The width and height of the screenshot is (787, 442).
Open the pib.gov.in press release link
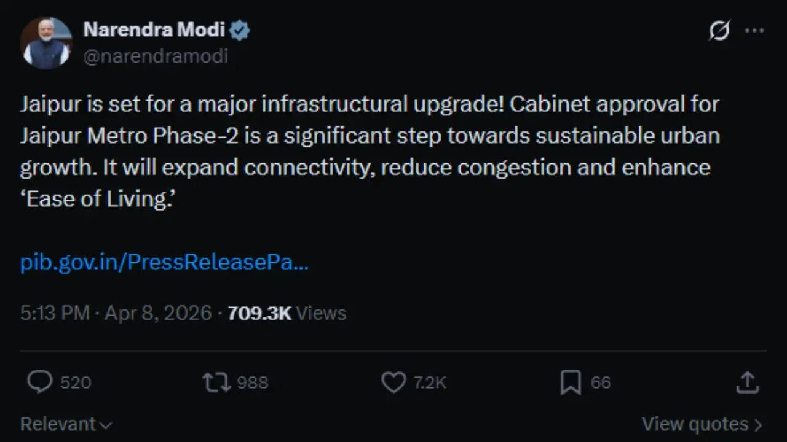(164, 262)
